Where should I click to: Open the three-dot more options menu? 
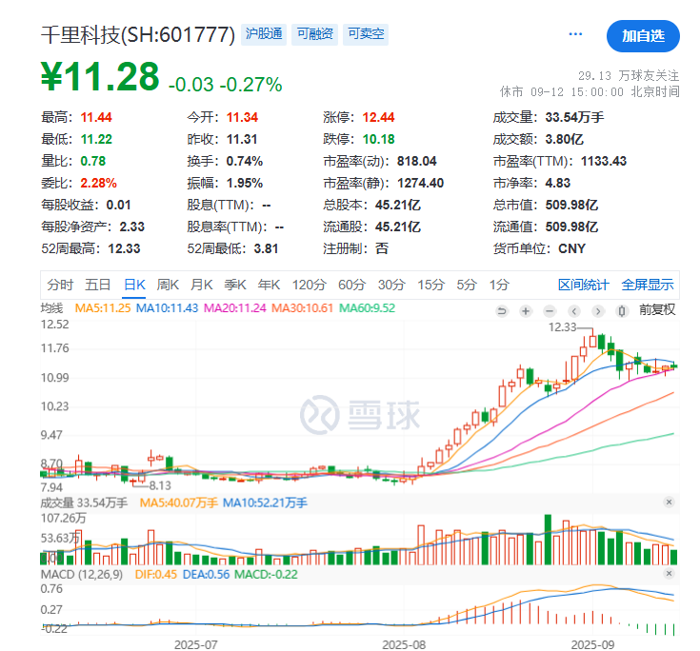[x=575, y=34]
